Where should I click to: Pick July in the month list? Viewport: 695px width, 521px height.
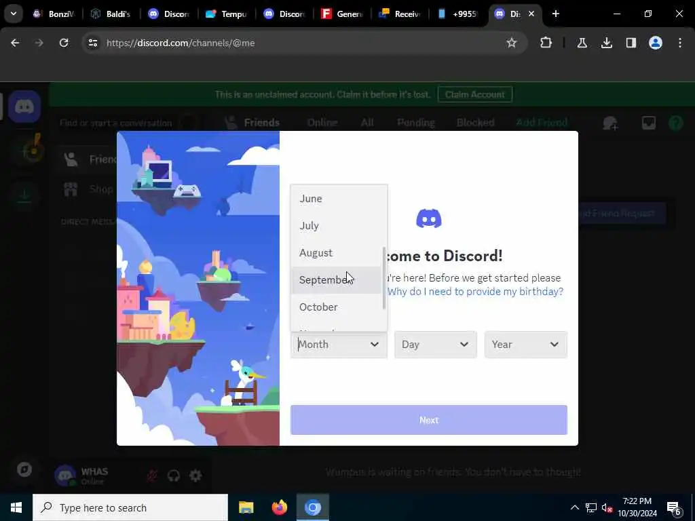click(337, 225)
